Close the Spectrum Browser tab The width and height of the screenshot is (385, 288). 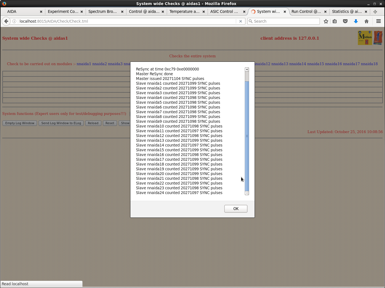coord(122,12)
